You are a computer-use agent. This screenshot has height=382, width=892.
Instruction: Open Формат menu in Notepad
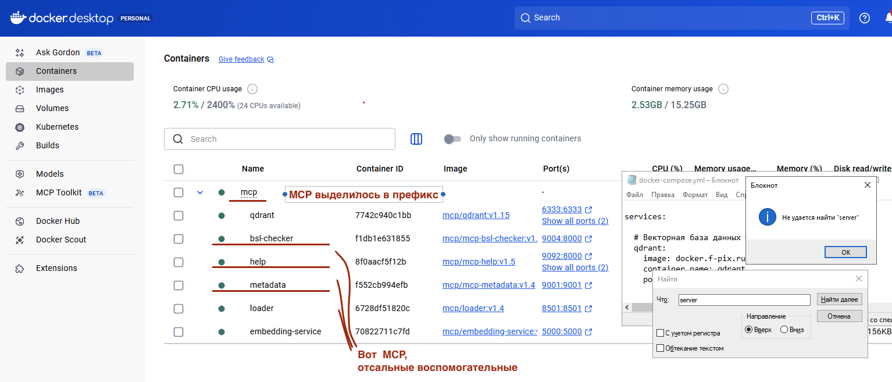pyautogui.click(x=695, y=195)
